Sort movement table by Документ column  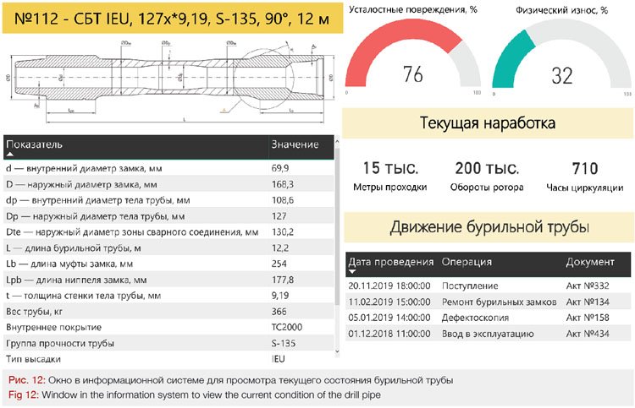[589, 262]
